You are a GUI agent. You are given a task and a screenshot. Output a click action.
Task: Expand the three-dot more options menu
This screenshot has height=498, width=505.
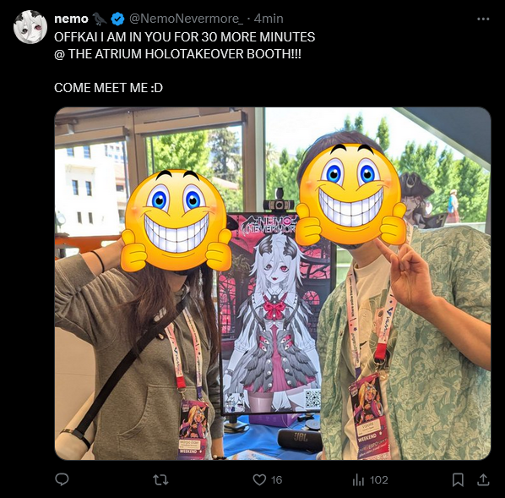tap(483, 19)
